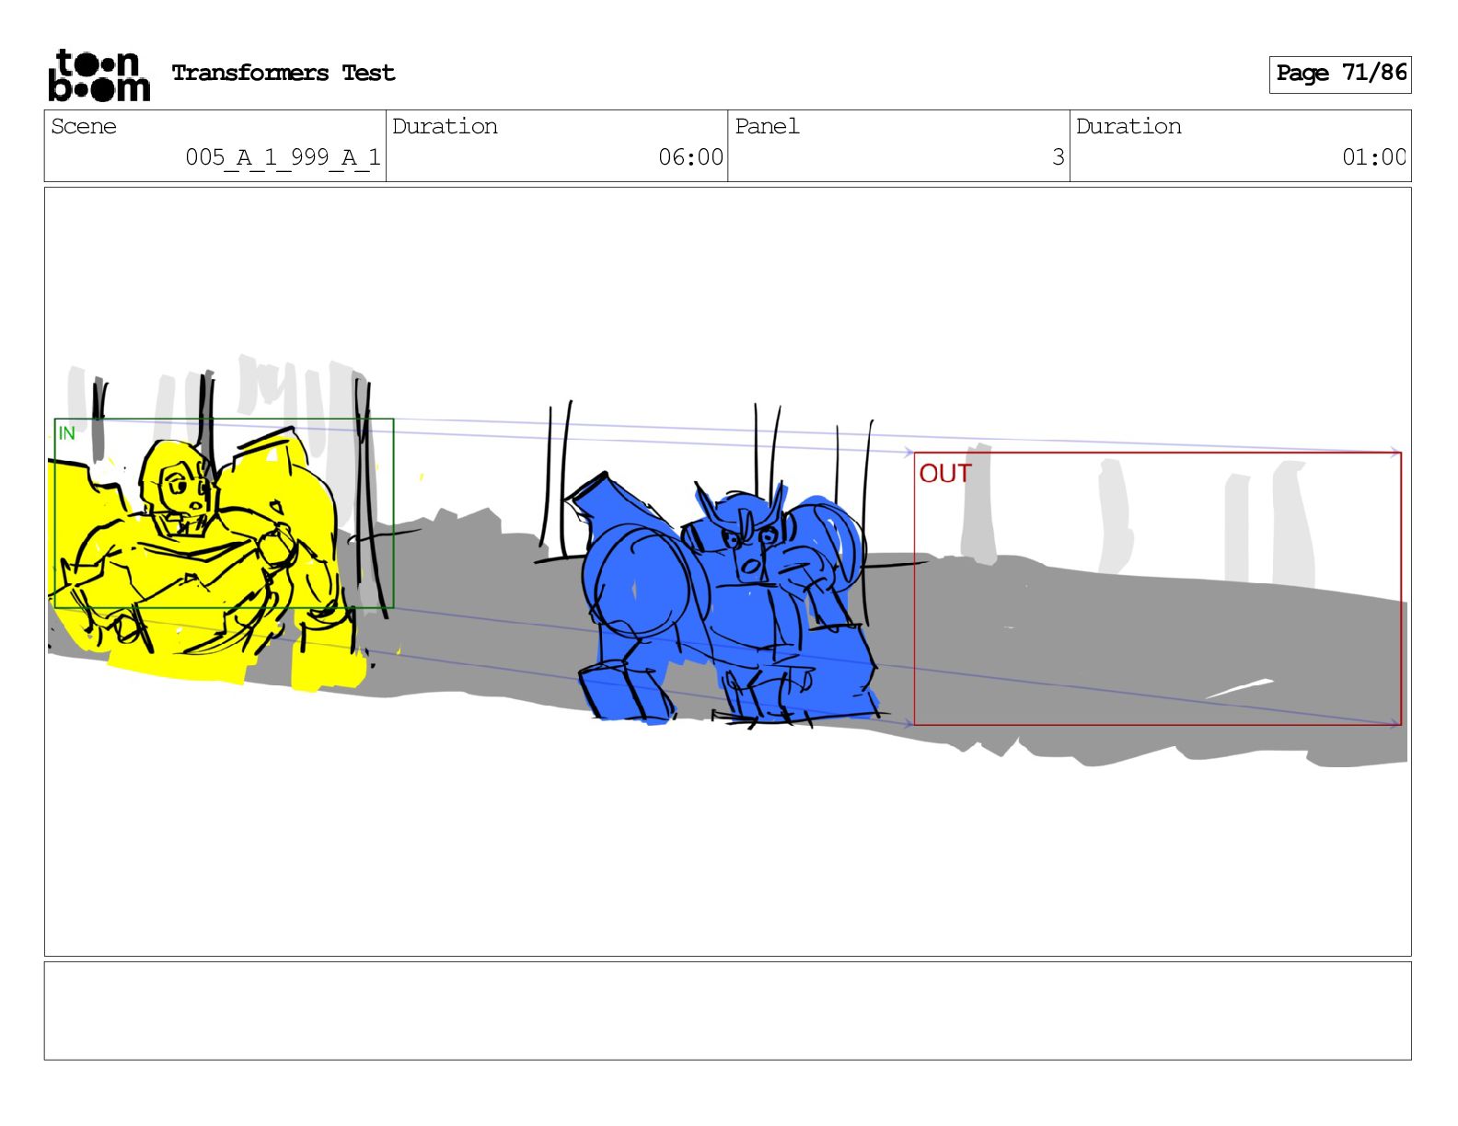Click the empty caption box below panel

[x=727, y=1011]
